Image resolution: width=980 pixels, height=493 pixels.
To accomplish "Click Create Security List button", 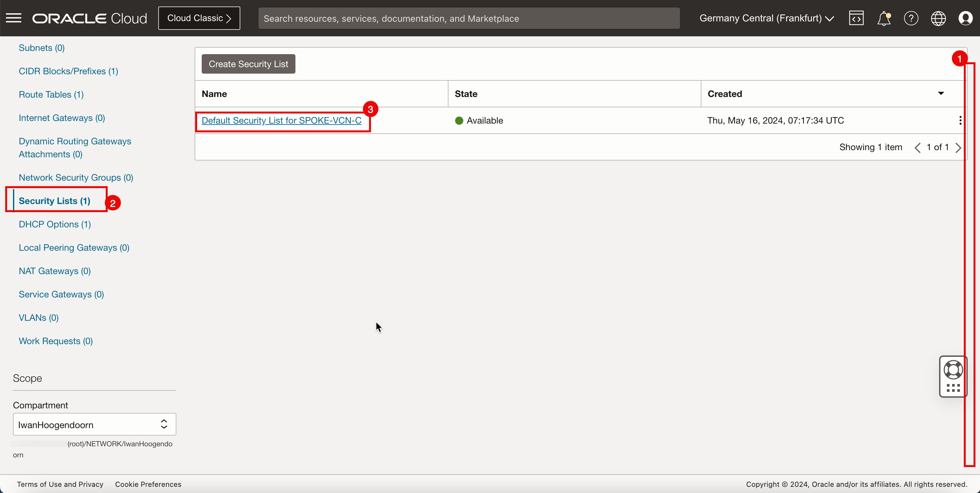I will coord(248,64).
